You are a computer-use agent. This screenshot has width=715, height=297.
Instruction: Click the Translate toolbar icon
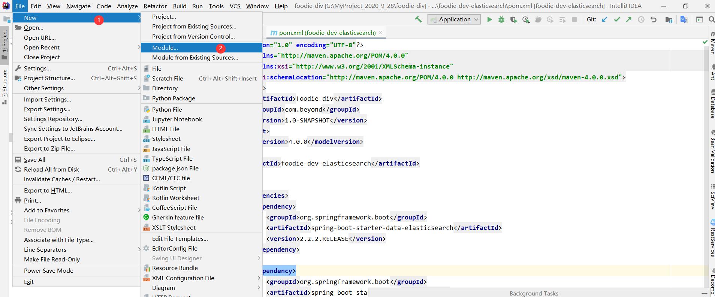click(684, 19)
